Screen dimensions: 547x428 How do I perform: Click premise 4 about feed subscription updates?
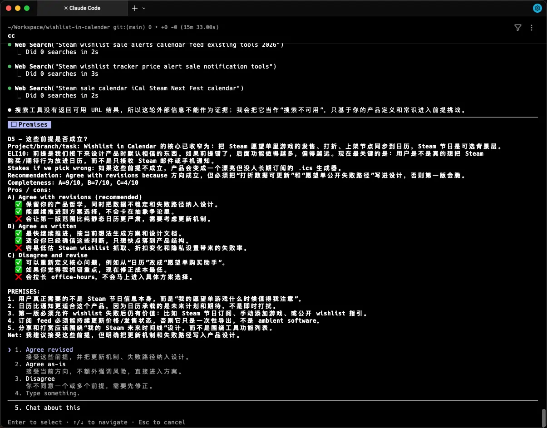[x=164, y=320]
